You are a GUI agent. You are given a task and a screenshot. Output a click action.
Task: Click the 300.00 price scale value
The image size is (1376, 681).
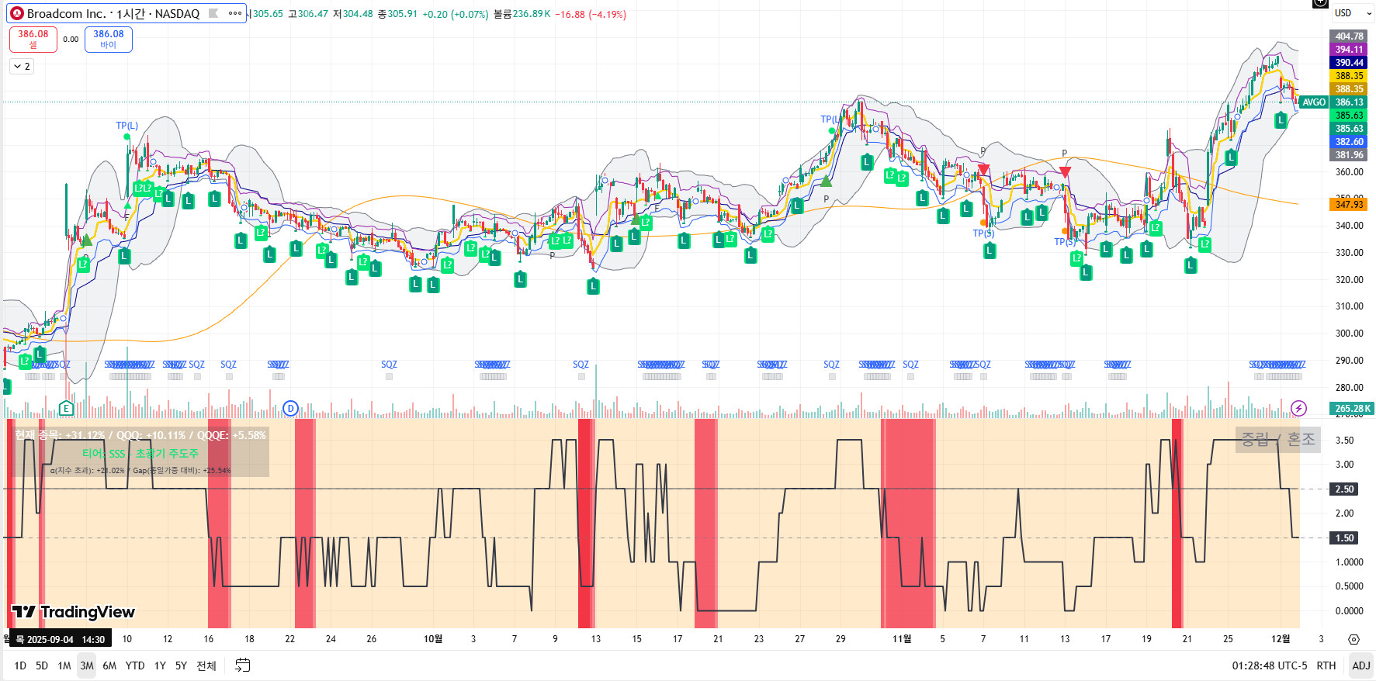(1350, 334)
